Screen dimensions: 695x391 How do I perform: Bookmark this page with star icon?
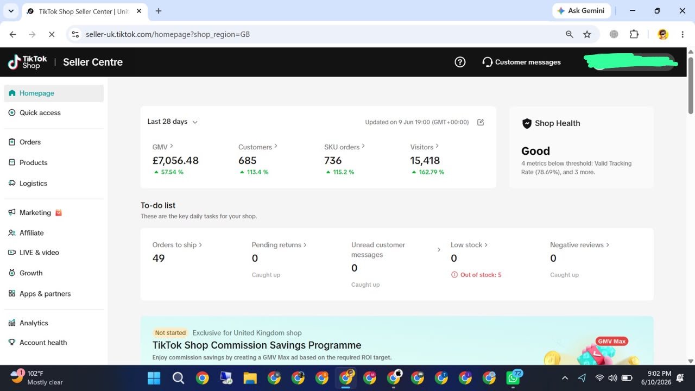pos(587,34)
